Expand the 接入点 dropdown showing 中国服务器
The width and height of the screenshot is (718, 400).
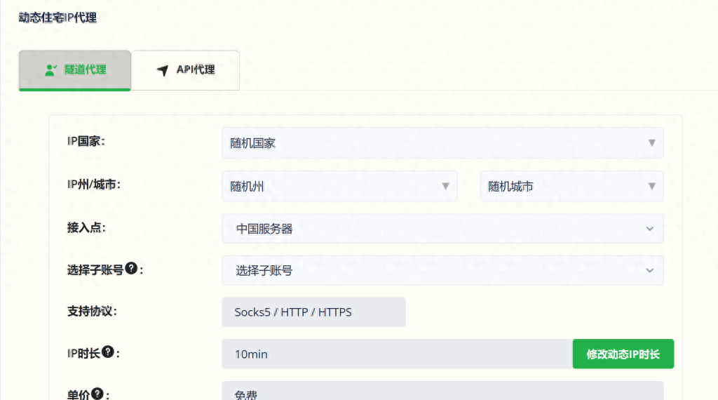click(x=442, y=229)
